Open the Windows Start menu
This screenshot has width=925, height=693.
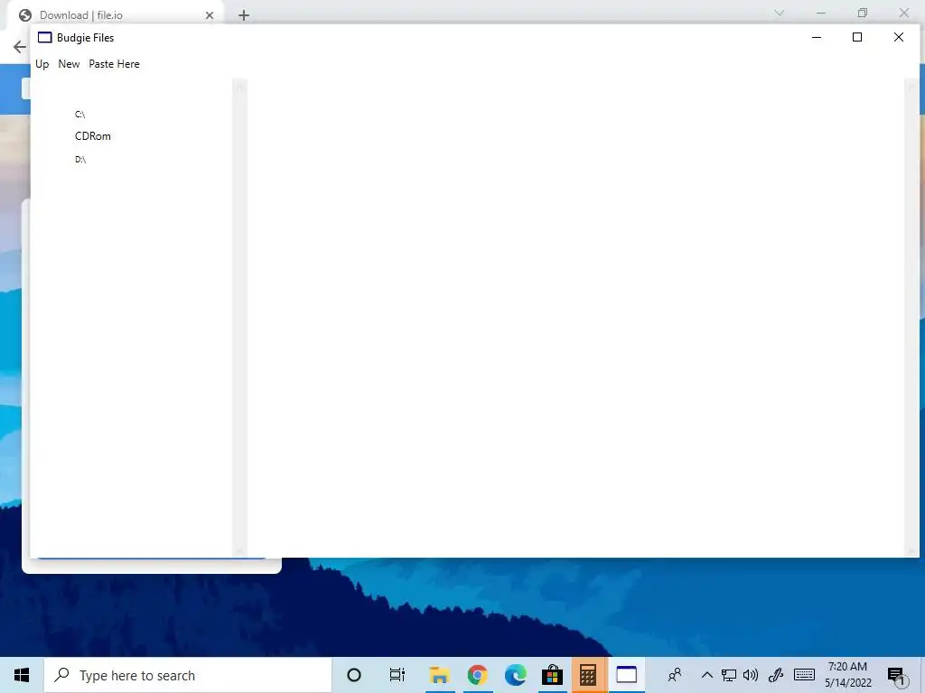pos(22,675)
